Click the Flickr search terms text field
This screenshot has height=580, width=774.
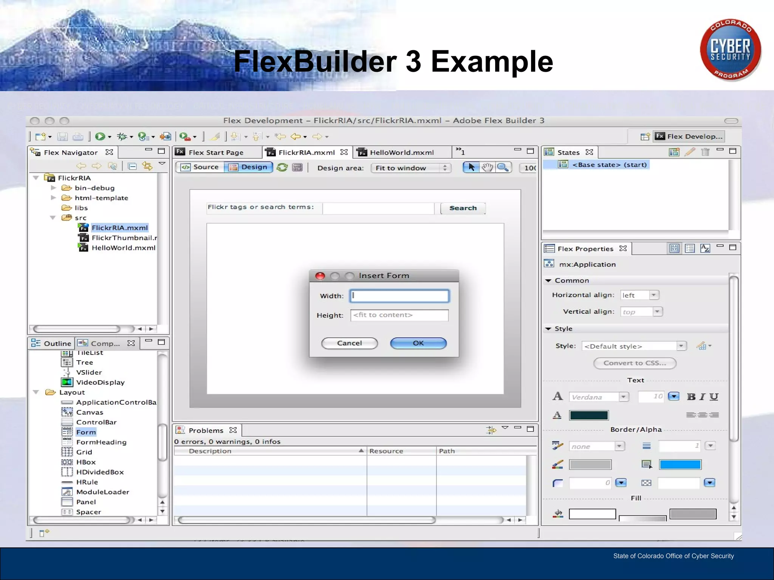[x=378, y=208]
